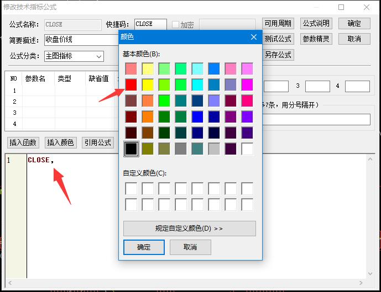Viewport: 381px width, 292px height.
Task: Pick the black color swatch
Action: pos(131,148)
